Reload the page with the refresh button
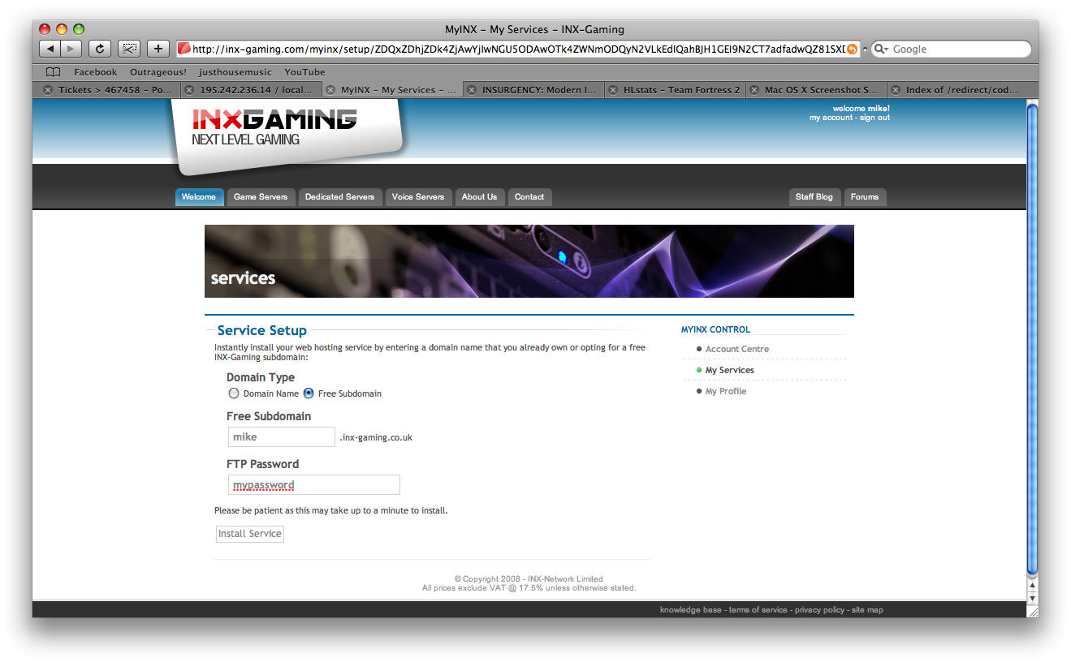Viewport: 1071px width, 662px height. pyautogui.click(x=99, y=49)
